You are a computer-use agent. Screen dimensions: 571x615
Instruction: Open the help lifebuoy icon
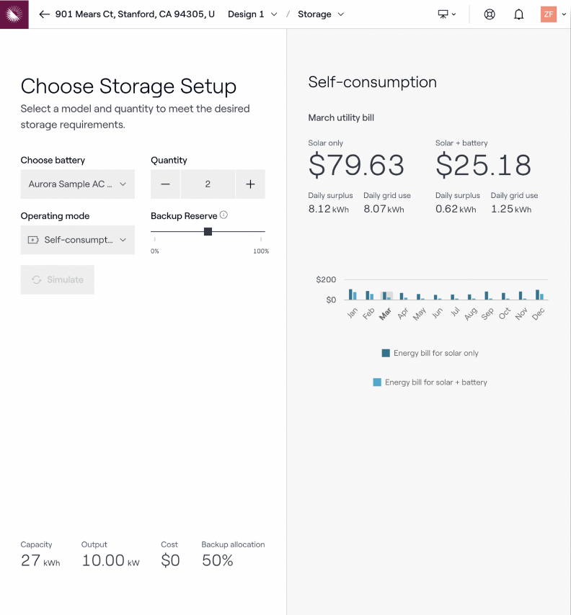490,14
